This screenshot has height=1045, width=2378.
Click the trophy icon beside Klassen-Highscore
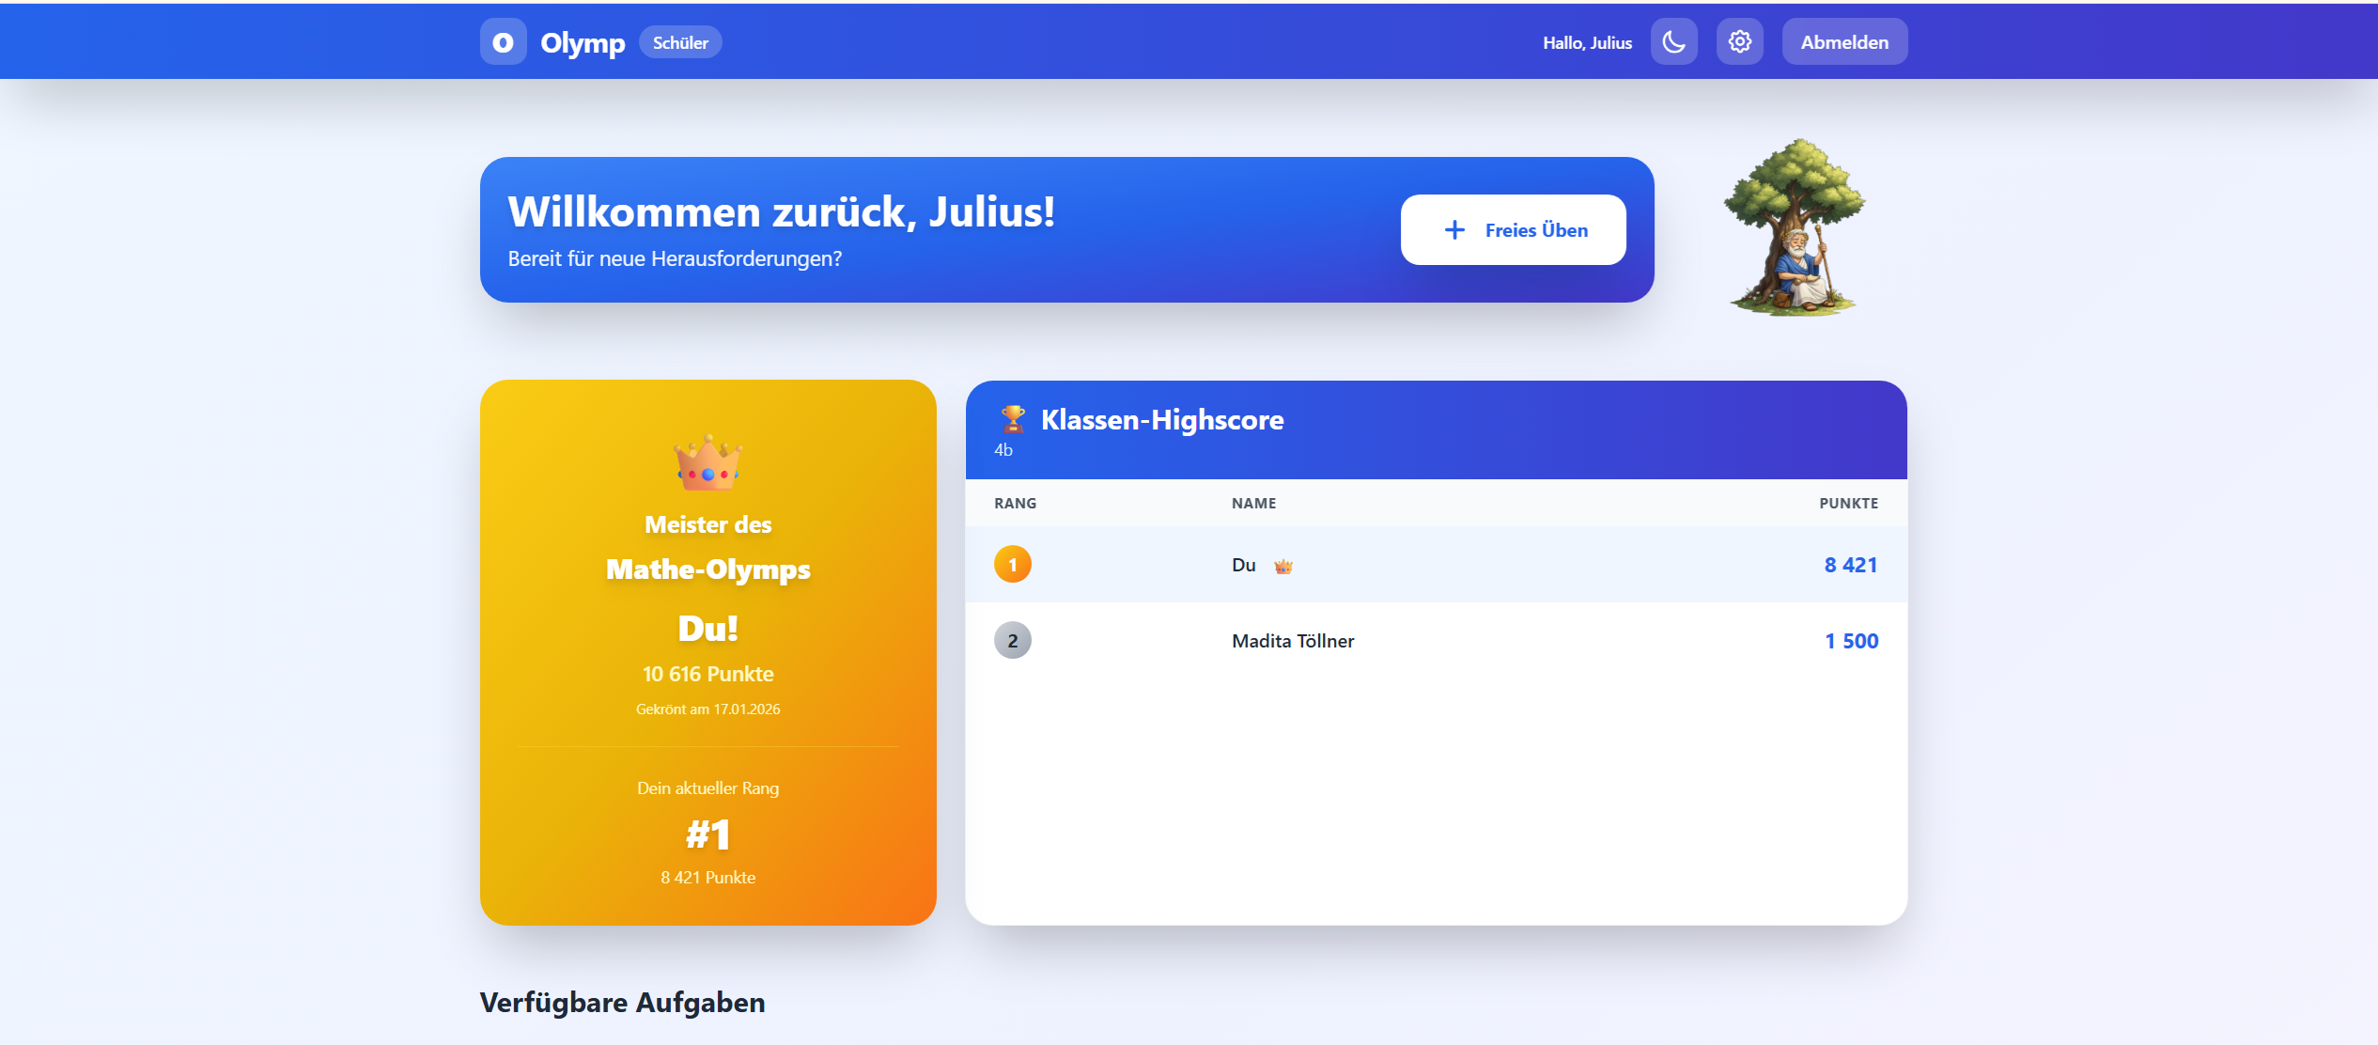point(1013,420)
